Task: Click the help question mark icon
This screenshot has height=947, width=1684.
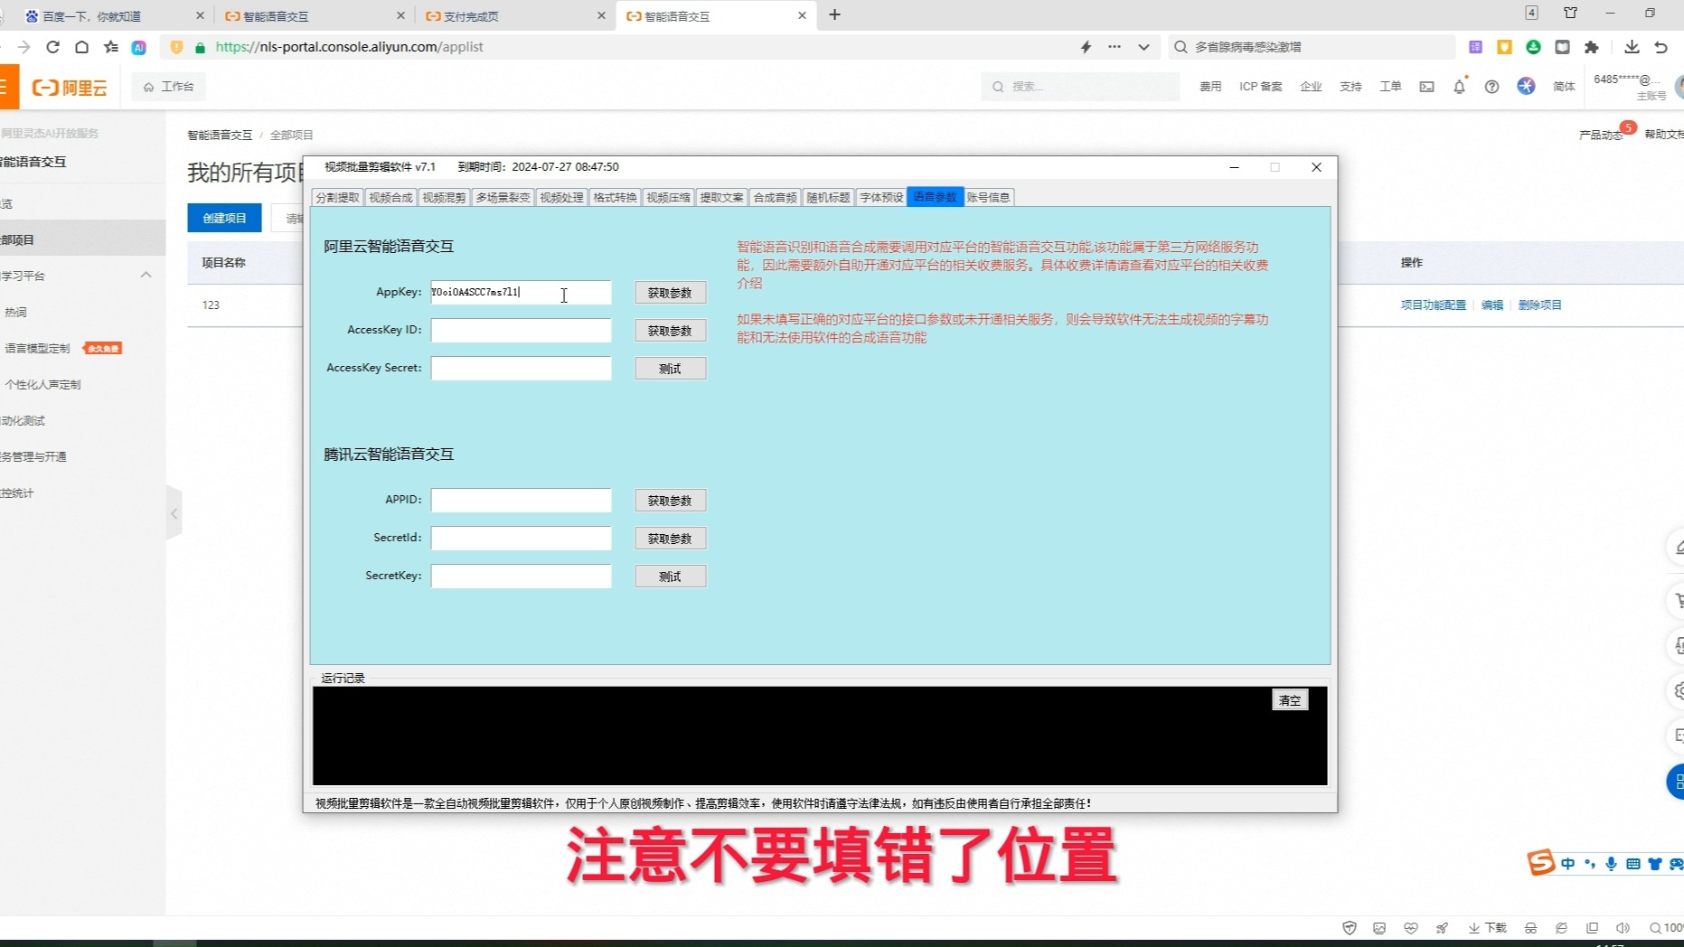Action: (1491, 87)
